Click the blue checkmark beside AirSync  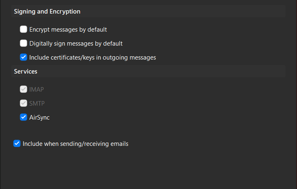tap(24, 118)
